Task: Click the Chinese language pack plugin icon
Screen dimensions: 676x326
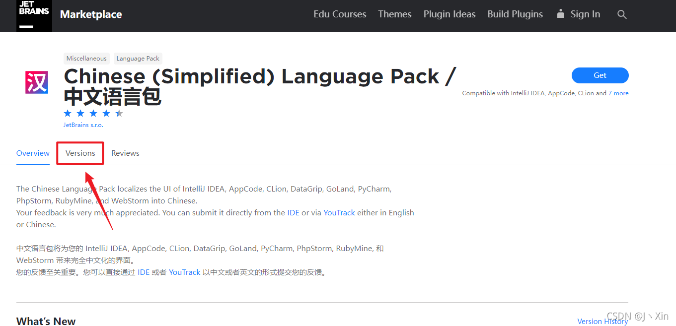Action: 37,82
